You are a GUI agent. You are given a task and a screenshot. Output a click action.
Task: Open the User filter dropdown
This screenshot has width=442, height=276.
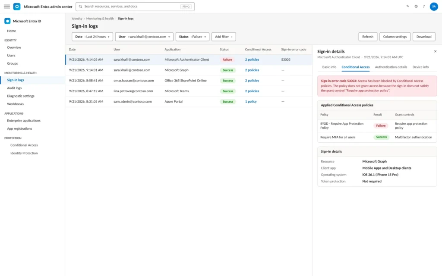[x=144, y=37]
